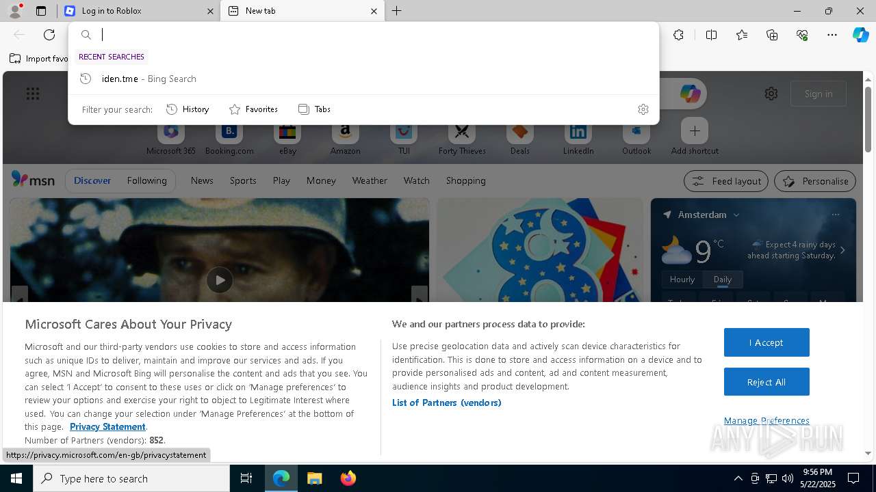The height and width of the screenshot is (492, 876).
Task: Accept cookies with I Accept
Action: click(x=766, y=342)
